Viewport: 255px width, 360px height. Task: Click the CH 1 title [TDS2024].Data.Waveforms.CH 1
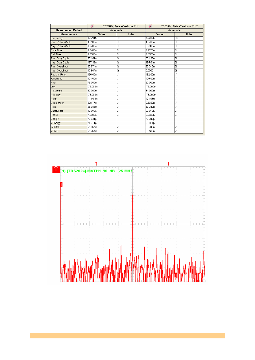pyautogui.click(x=121, y=26)
